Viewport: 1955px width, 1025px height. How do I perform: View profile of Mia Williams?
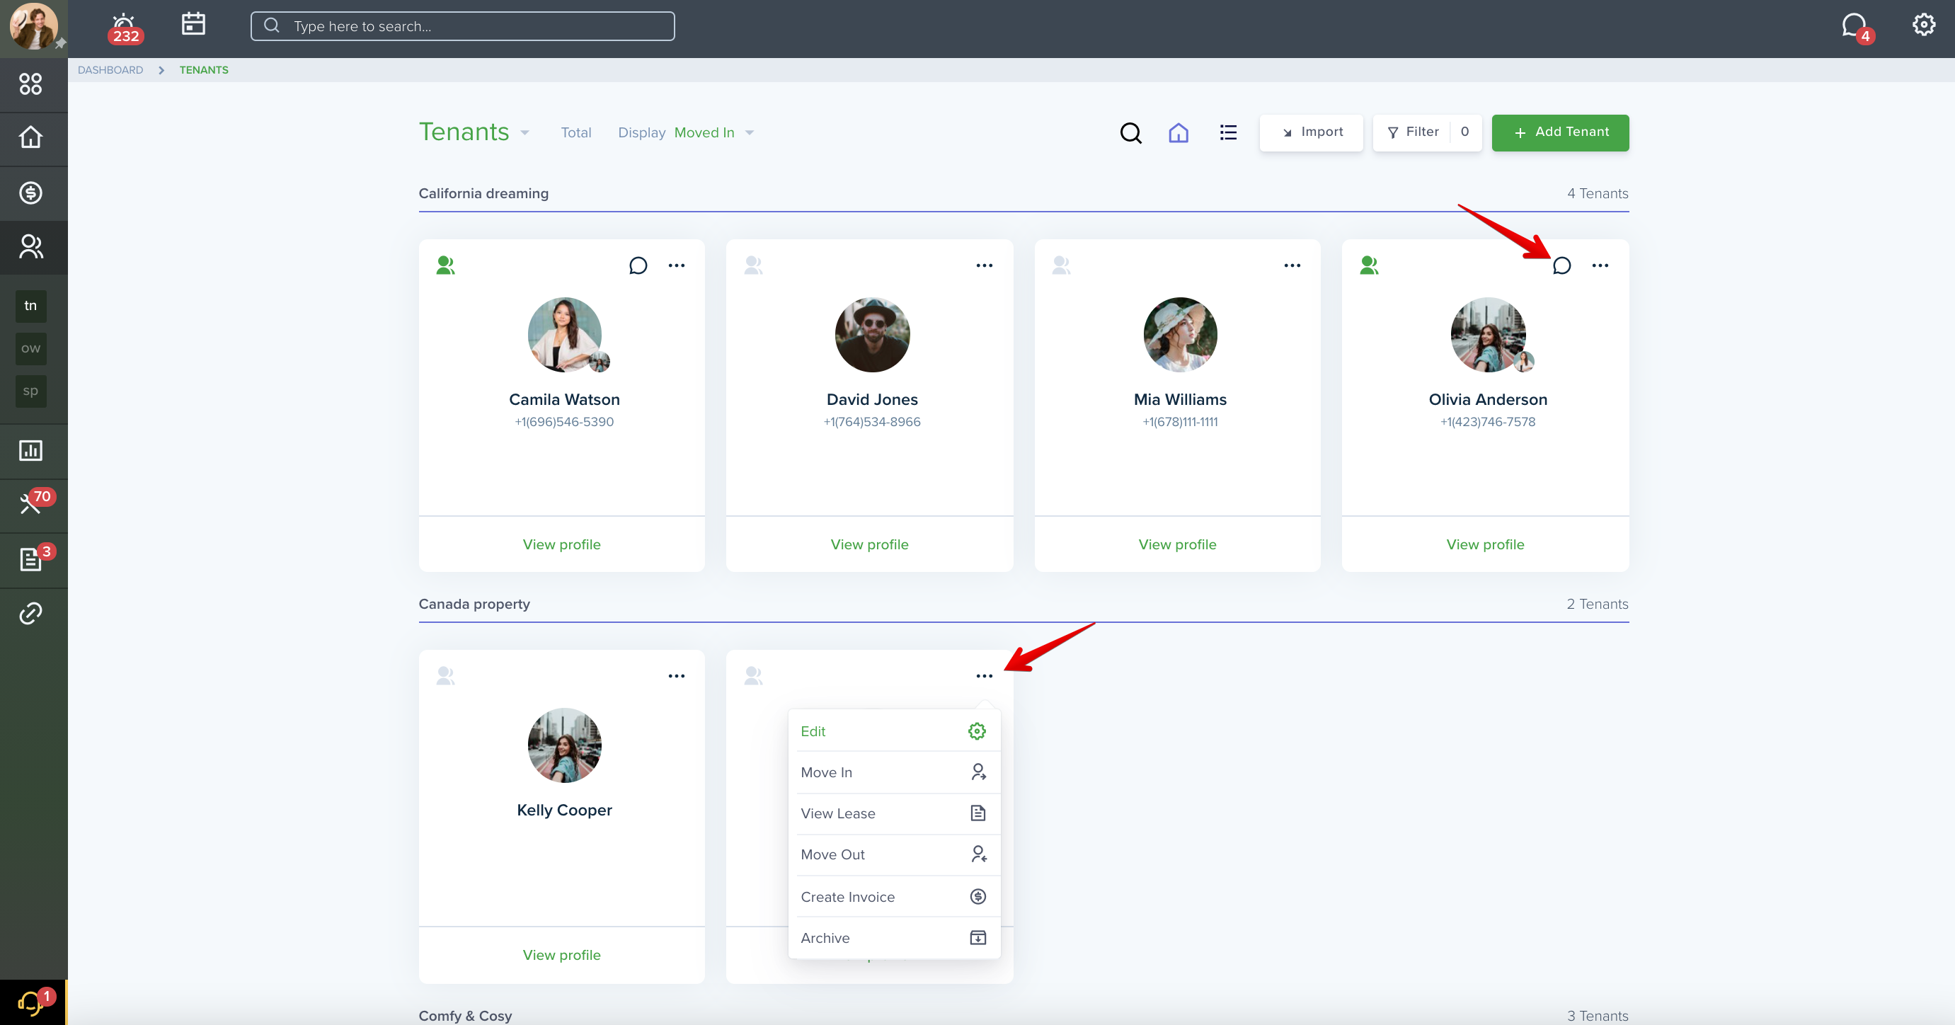click(1177, 544)
